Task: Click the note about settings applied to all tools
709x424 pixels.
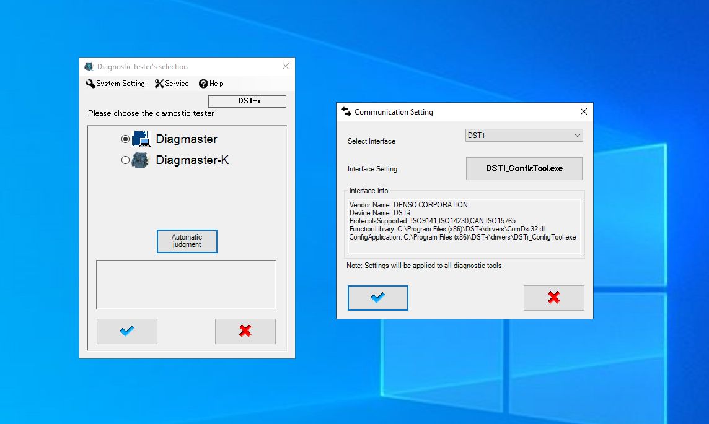Action: pyautogui.click(x=425, y=266)
